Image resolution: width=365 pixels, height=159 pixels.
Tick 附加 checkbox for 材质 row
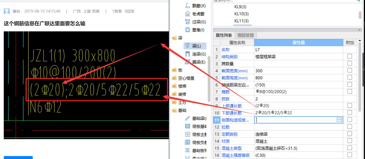350,141
